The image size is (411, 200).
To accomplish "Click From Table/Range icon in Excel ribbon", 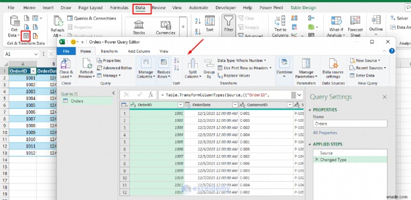I will (x=26, y=36).
